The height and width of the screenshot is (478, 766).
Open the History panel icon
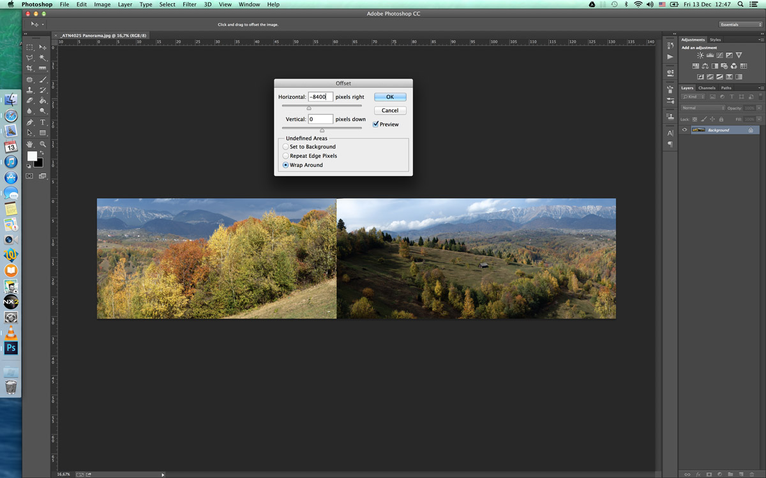[670, 45]
